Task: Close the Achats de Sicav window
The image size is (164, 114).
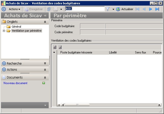Action: 160,3
